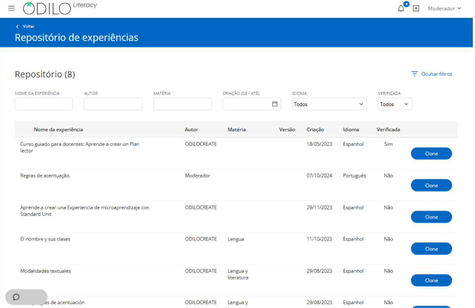Click the Matéria column header
The height and width of the screenshot is (308, 475).
click(237, 129)
